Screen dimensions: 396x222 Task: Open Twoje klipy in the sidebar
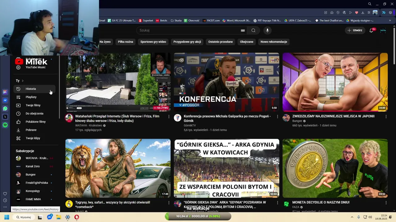(34, 138)
